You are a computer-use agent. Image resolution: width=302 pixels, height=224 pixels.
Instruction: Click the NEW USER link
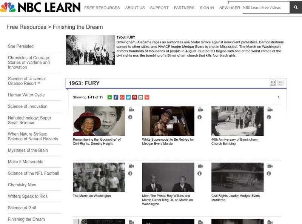[230, 8]
